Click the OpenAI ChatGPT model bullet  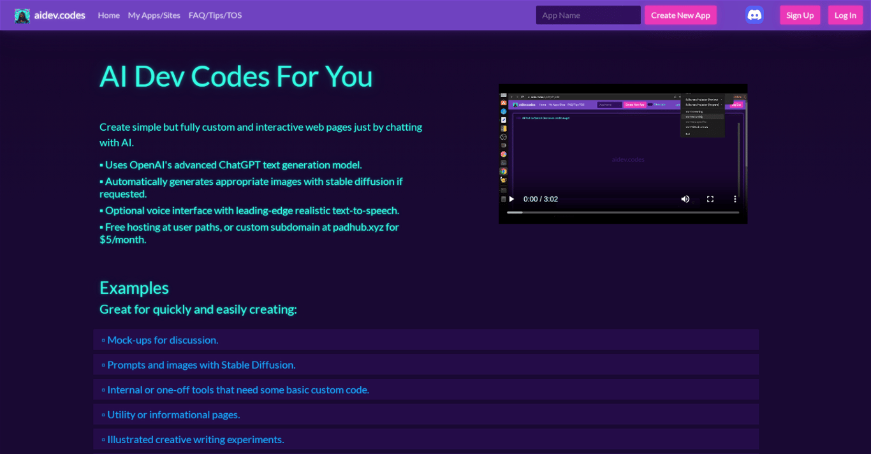coord(231,165)
